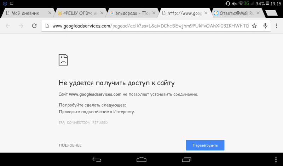Open the navigation bar overflow dots
The image size is (283, 166).
pyautogui.click(x=276, y=159)
